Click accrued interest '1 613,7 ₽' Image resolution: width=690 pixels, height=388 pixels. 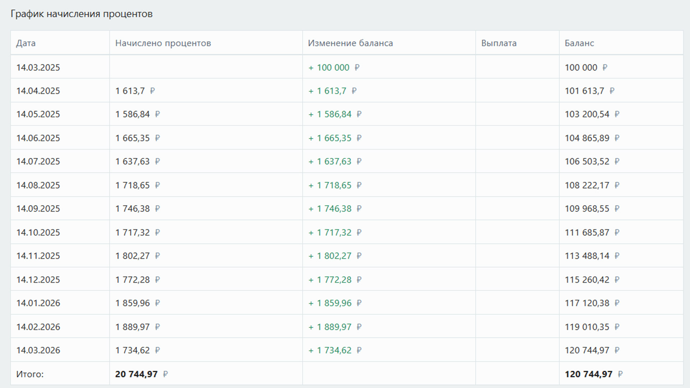pyautogui.click(x=135, y=91)
